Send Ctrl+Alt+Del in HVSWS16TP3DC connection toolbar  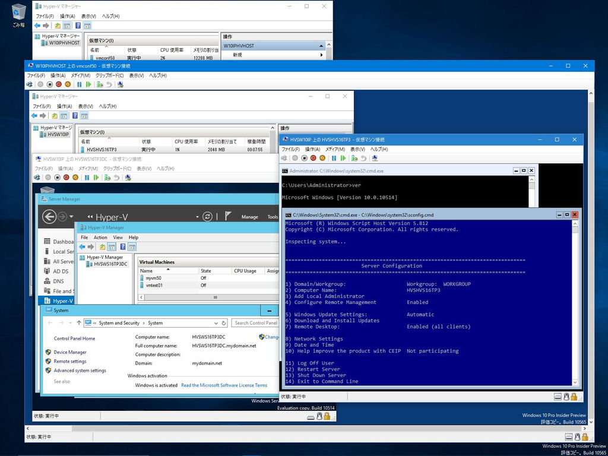coord(37,177)
